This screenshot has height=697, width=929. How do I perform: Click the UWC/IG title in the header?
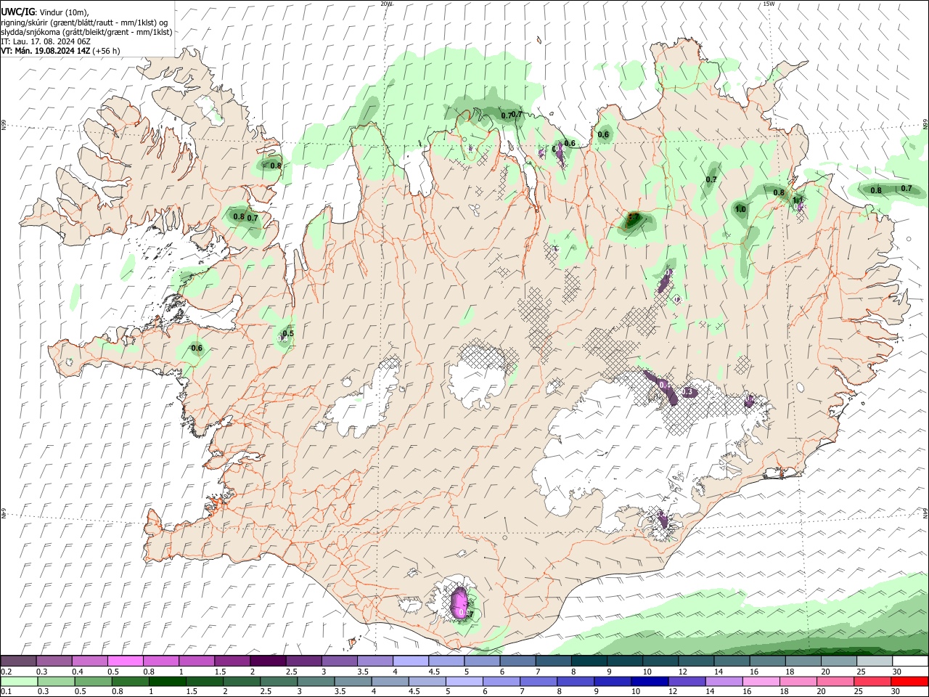pyautogui.click(x=17, y=12)
